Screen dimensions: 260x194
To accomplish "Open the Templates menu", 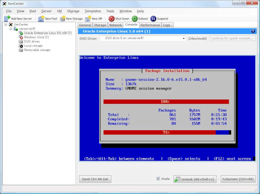I will click(x=93, y=11).
